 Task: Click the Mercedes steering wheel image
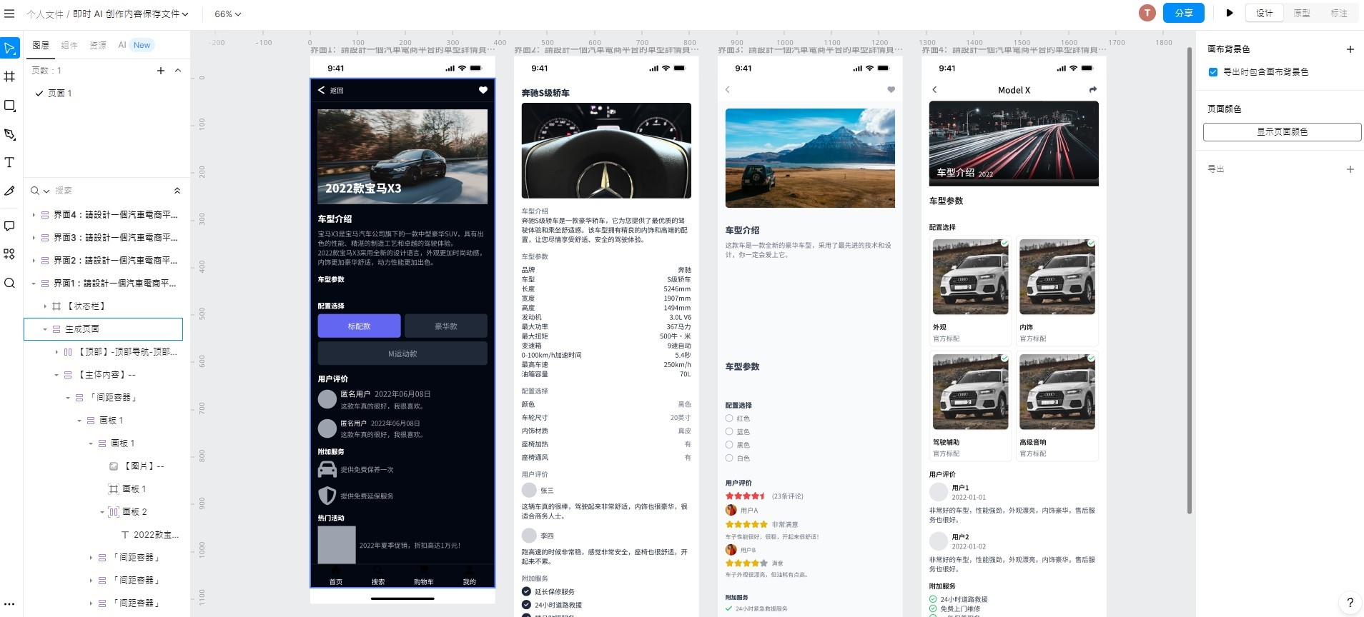pyautogui.click(x=606, y=151)
